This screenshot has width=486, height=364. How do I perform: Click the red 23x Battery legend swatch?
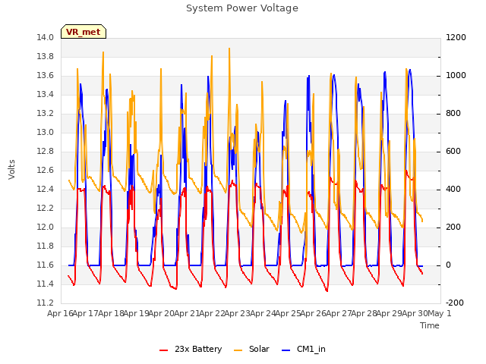tap(164, 350)
